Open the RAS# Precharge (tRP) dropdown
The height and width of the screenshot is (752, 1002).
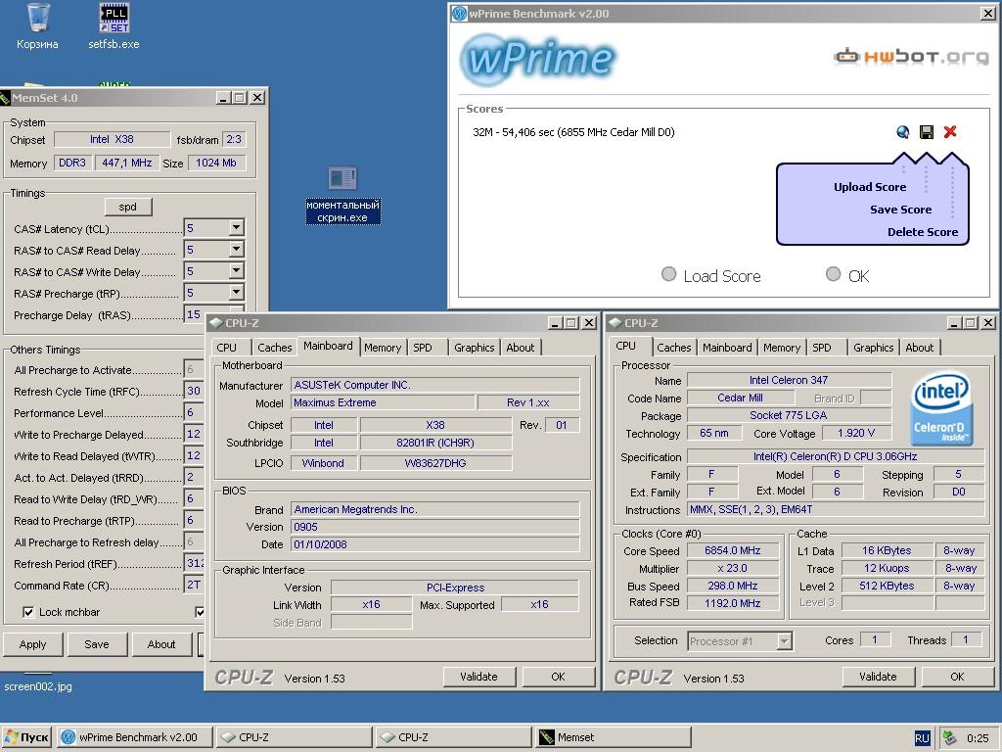coord(237,293)
